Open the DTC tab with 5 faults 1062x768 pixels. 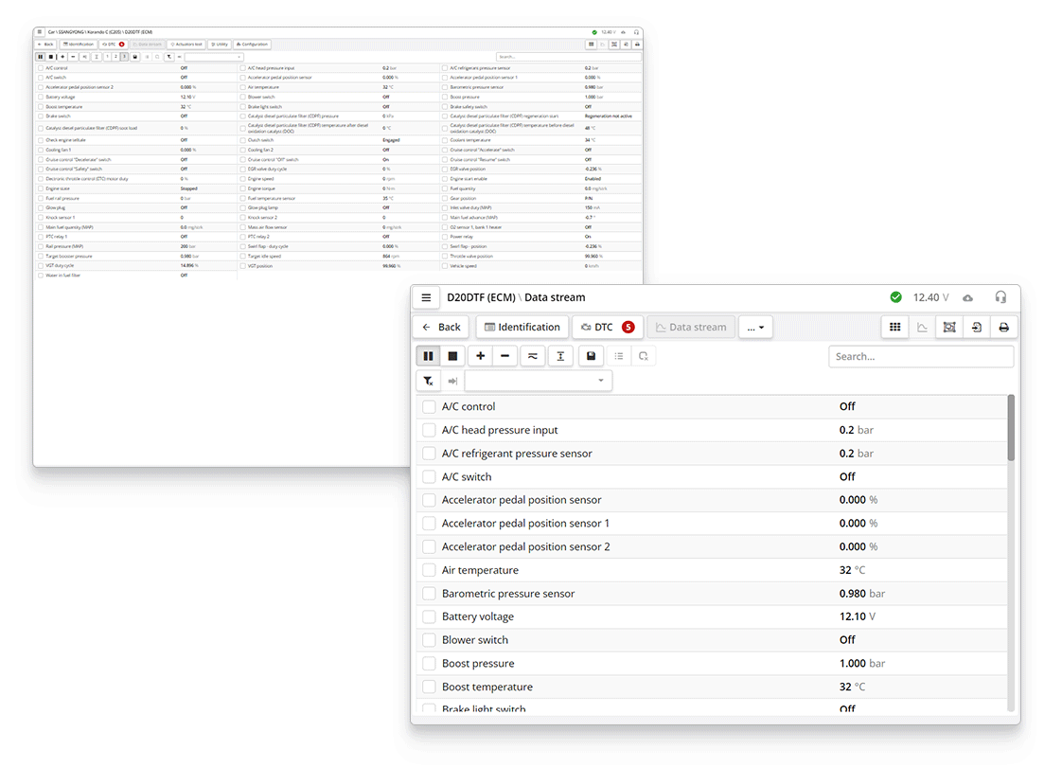pyautogui.click(x=608, y=327)
